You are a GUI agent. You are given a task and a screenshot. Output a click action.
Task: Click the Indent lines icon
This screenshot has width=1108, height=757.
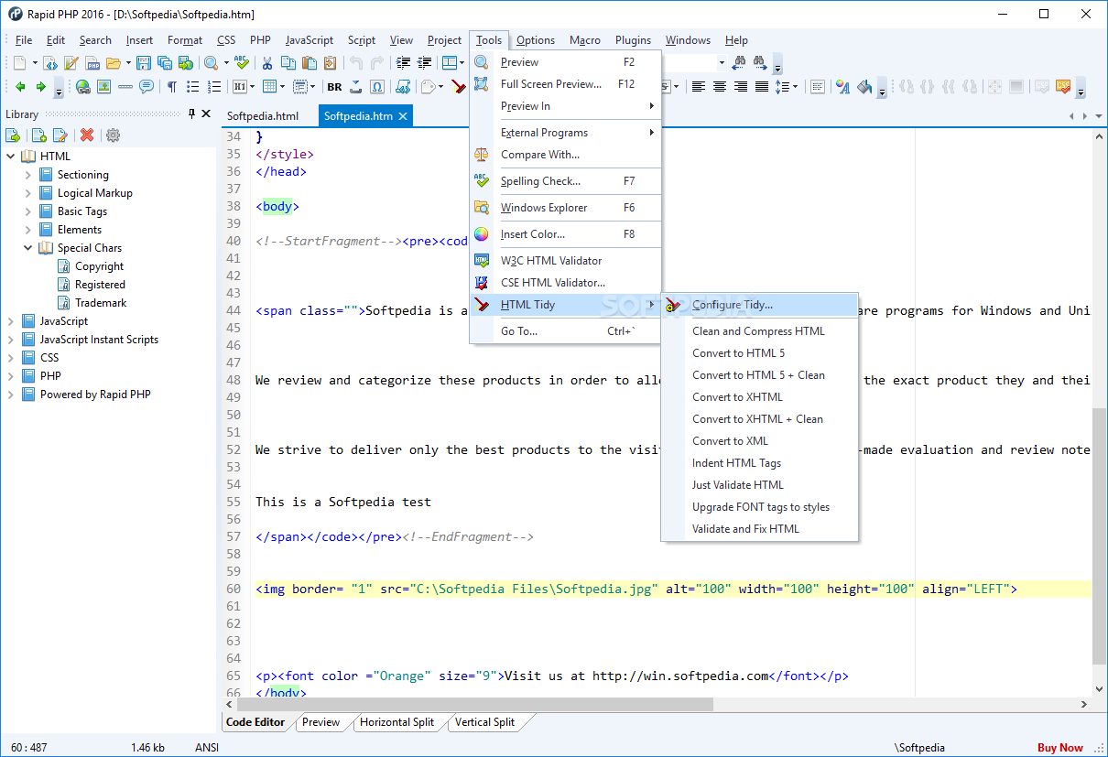tap(403, 63)
